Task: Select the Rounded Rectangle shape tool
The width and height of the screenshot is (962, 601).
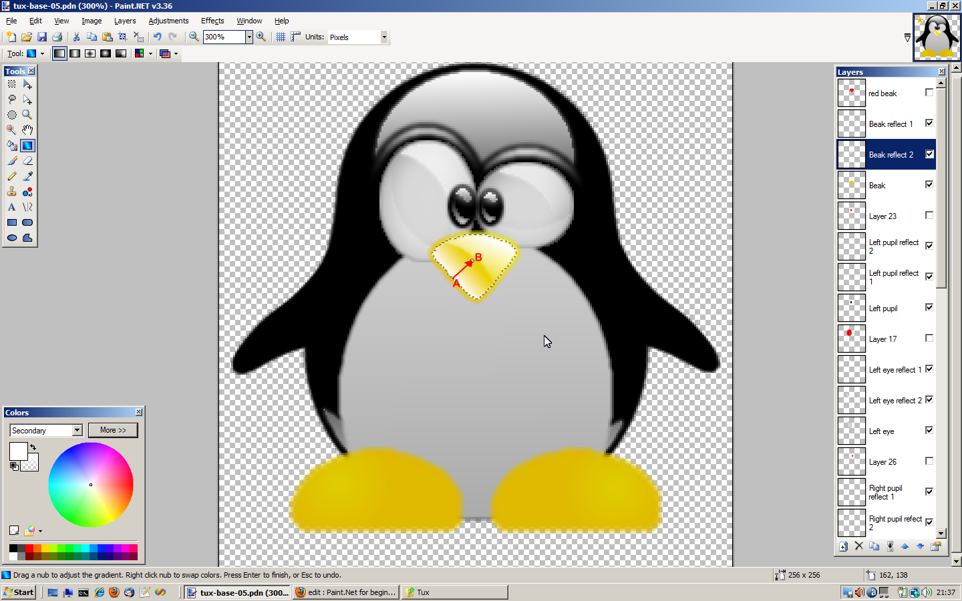Action: (27, 222)
